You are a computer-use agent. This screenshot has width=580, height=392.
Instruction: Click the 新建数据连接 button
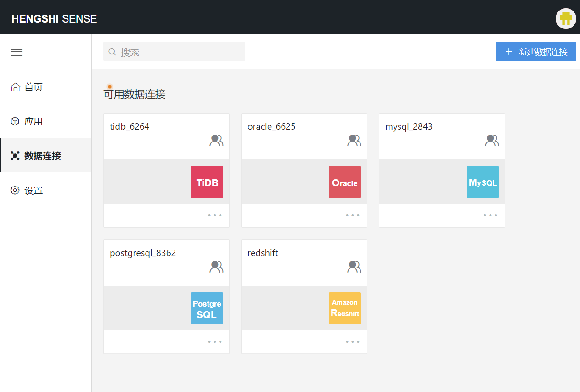(x=536, y=51)
